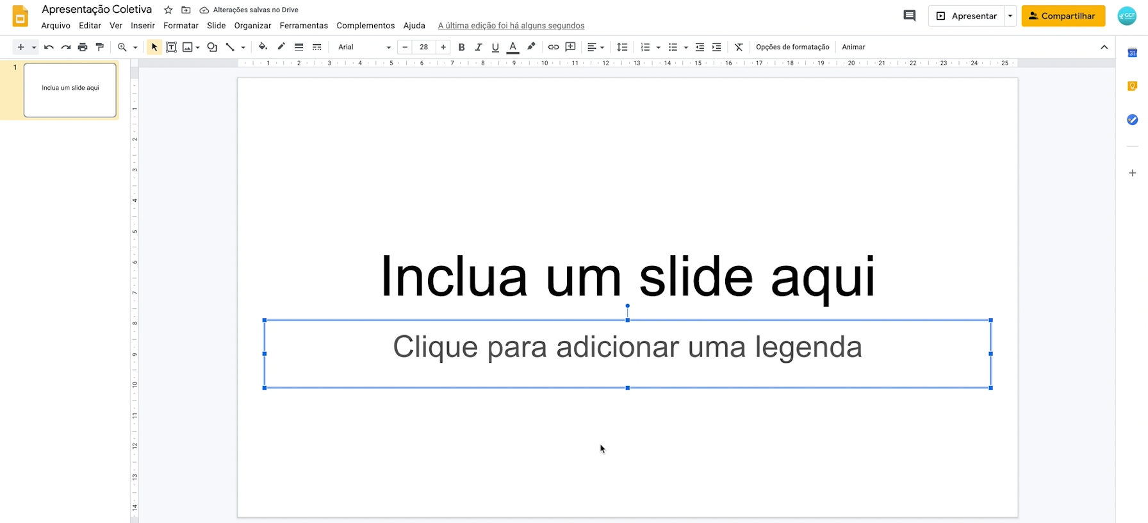Toggle italic formatting
The image size is (1148, 523).
pyautogui.click(x=478, y=47)
